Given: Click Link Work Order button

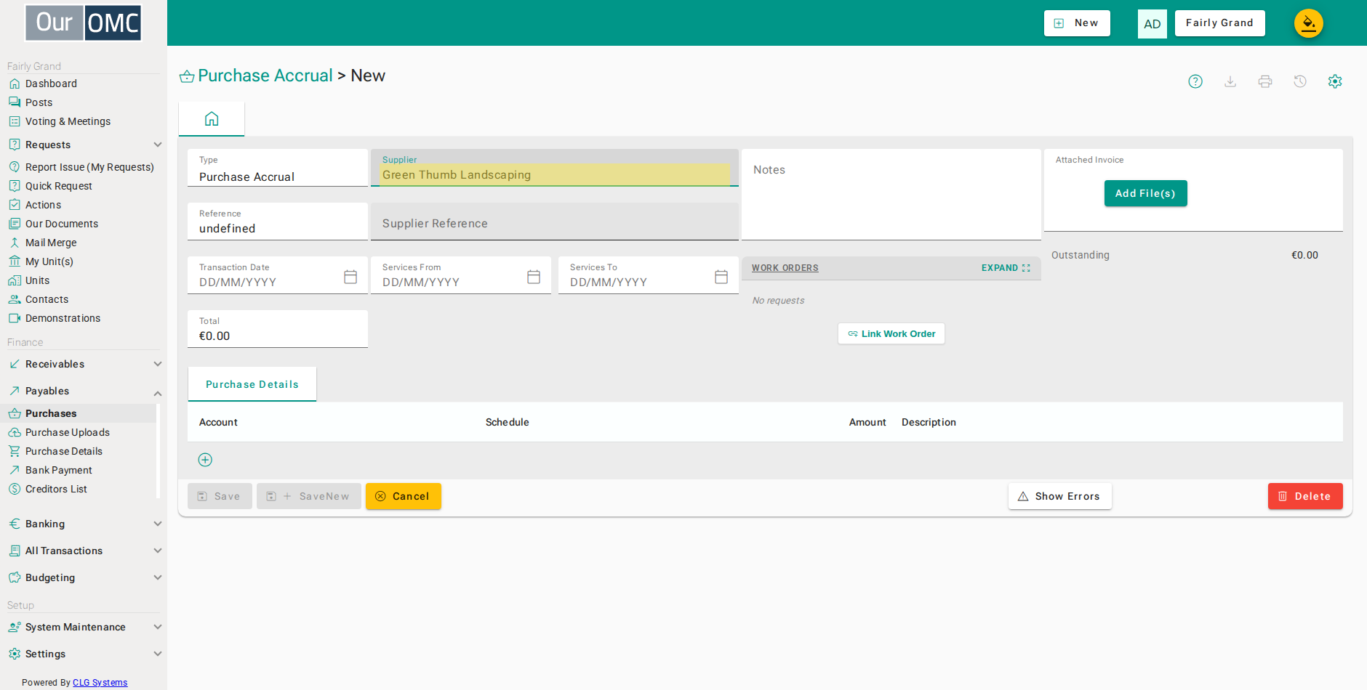Looking at the screenshot, I should [891, 333].
